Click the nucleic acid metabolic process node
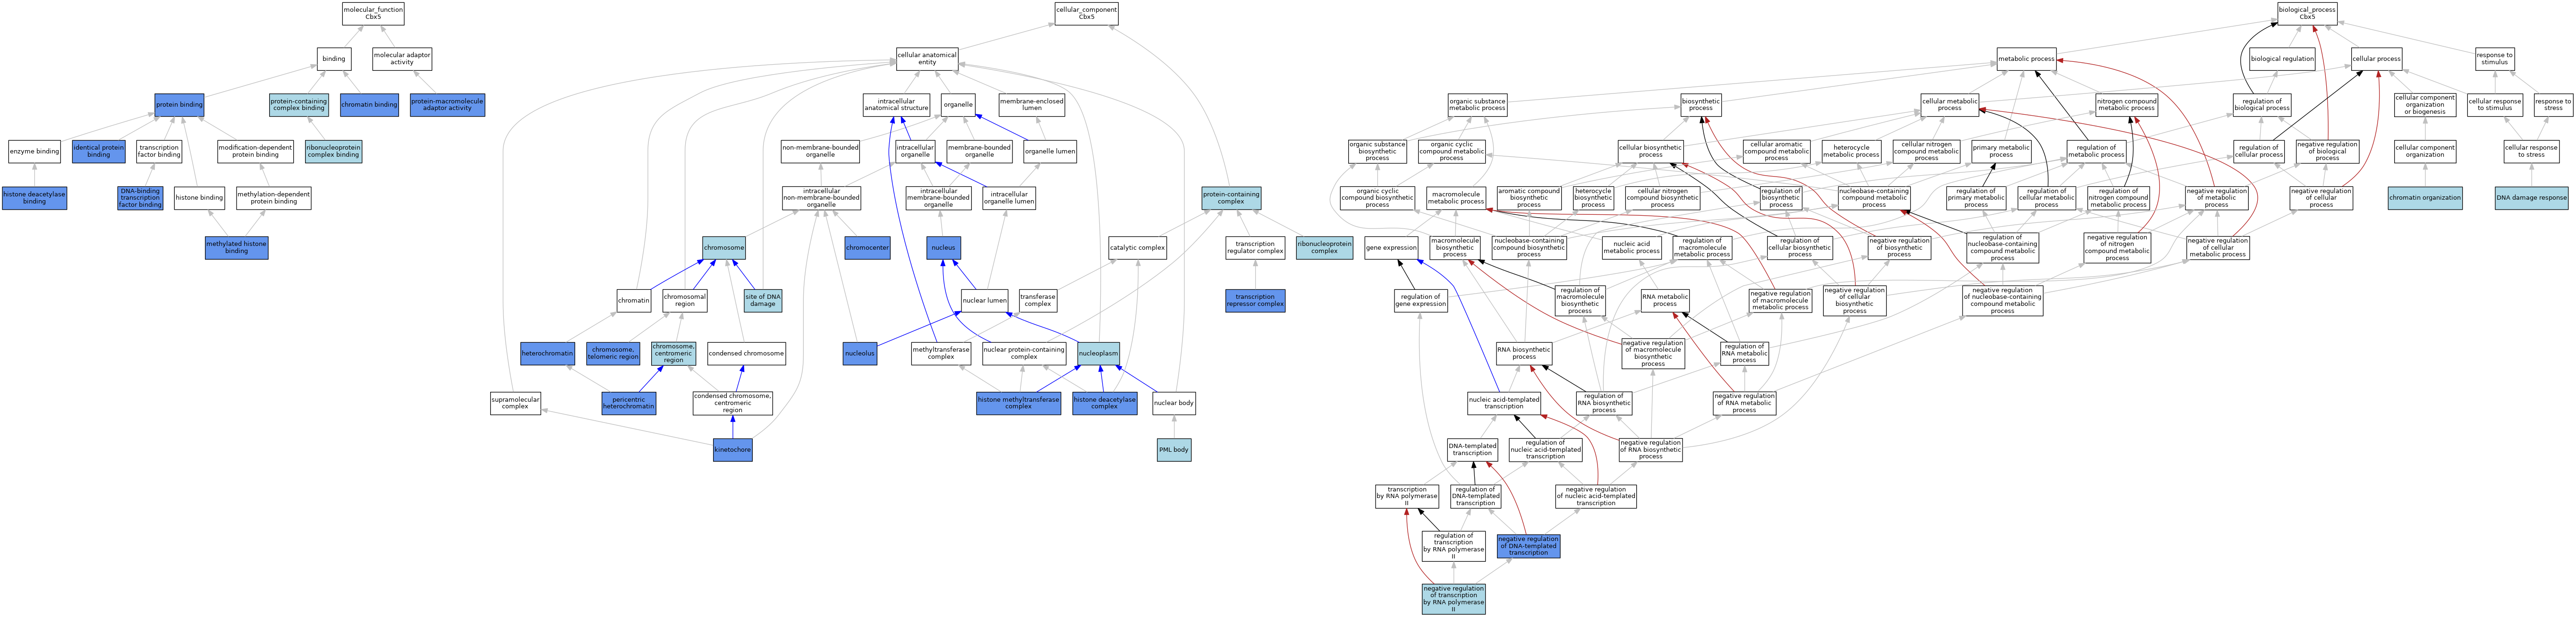This screenshot has width=2576, height=617. coord(1632,248)
